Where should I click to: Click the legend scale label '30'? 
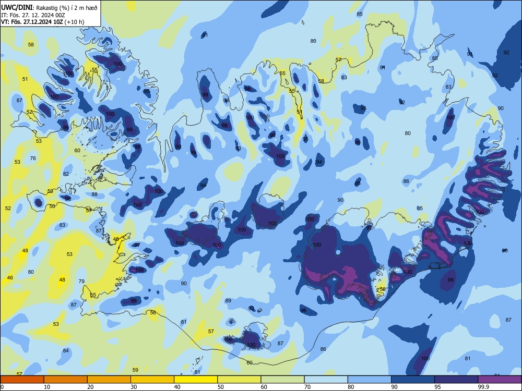pyautogui.click(x=134, y=387)
